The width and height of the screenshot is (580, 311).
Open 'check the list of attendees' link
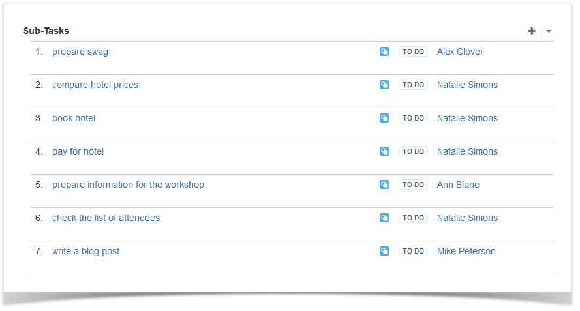(106, 218)
